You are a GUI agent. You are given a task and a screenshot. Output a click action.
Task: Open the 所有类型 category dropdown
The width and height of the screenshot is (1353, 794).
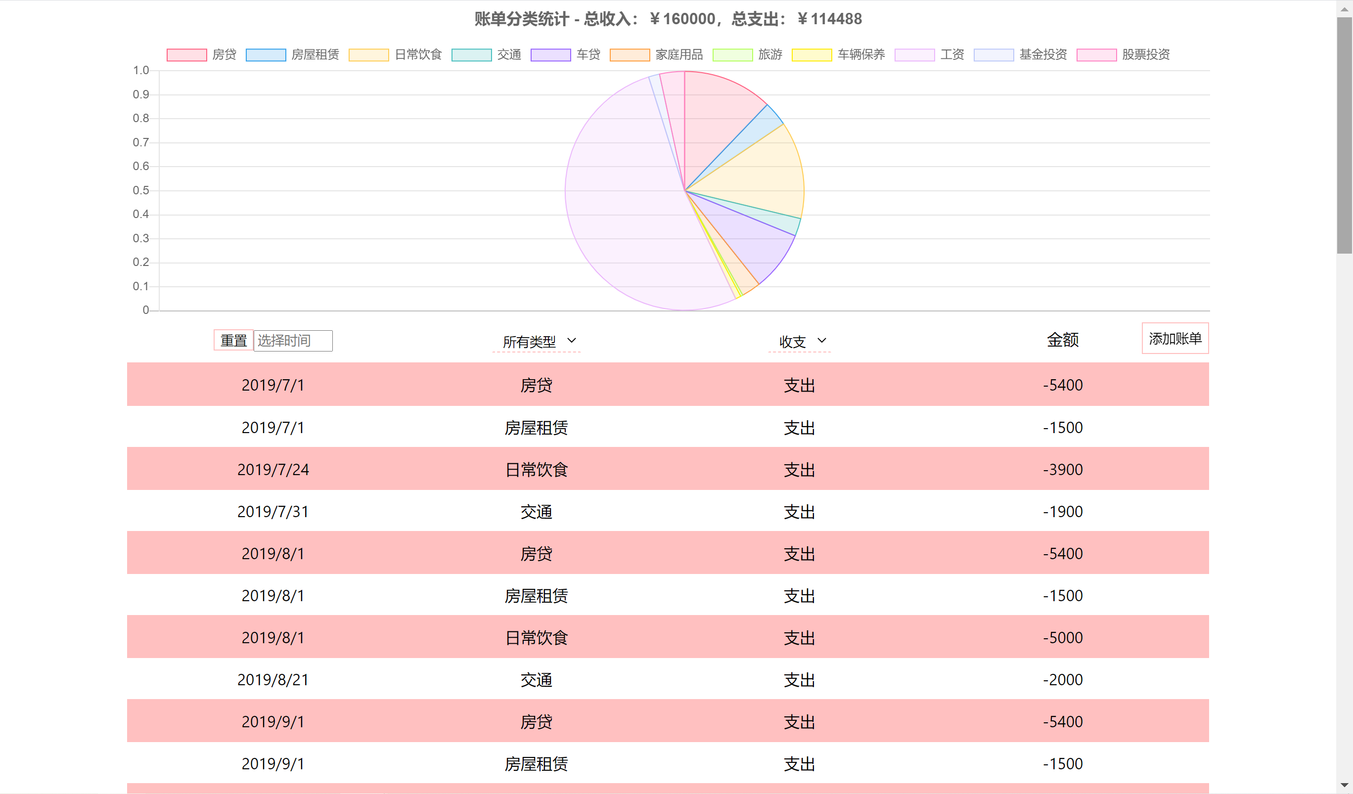point(537,341)
